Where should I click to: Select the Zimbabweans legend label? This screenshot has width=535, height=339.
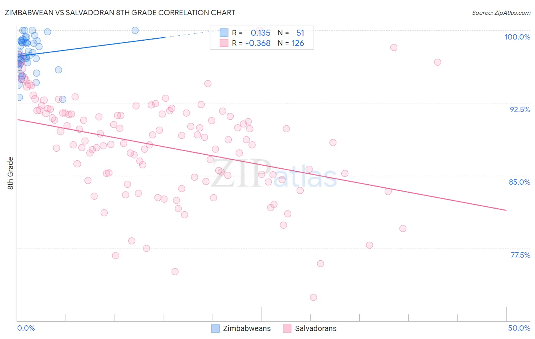[247, 328]
